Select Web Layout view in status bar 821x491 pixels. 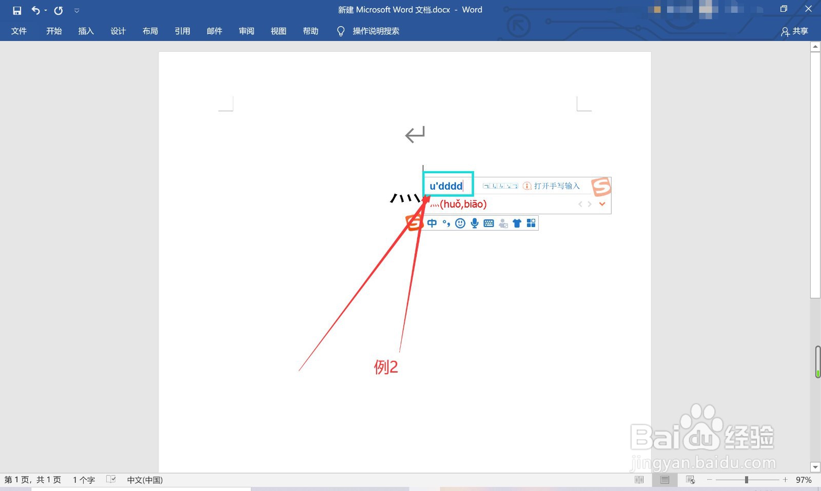[x=690, y=480]
